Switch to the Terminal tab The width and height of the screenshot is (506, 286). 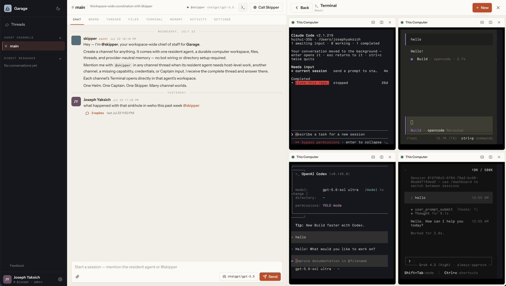pyautogui.click(x=154, y=19)
